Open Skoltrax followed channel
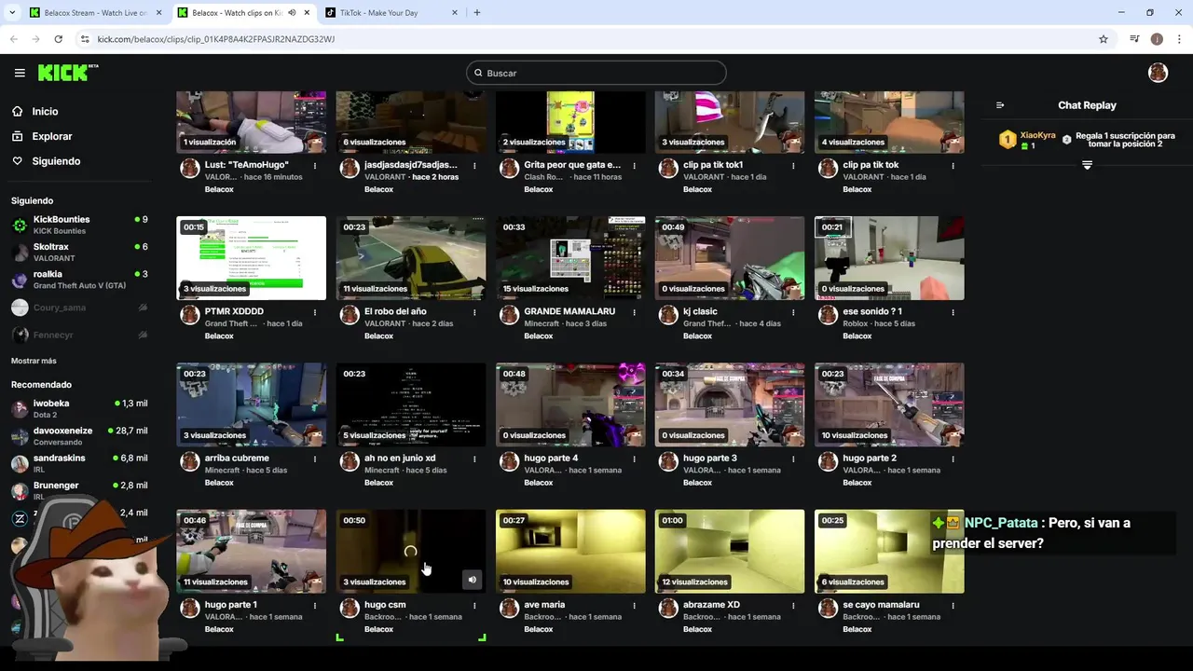 tap(79, 252)
